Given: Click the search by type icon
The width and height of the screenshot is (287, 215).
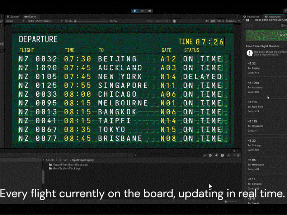Looking at the screenshot, I should tap(211, 156).
